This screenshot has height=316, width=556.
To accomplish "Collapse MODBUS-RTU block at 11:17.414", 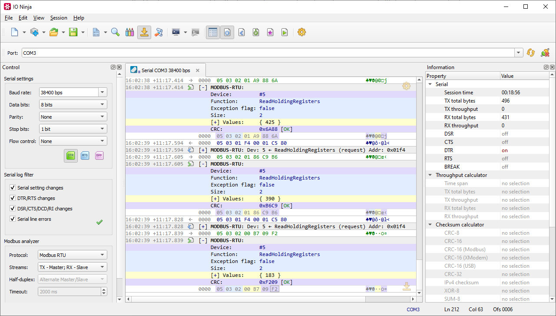I will pos(203,87).
